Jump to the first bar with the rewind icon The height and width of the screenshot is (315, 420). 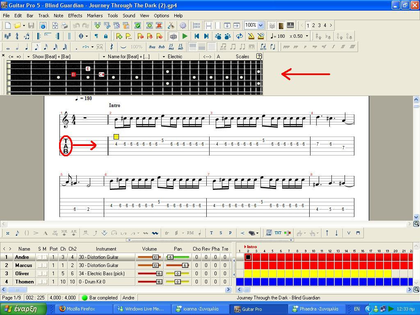[x=196, y=36]
